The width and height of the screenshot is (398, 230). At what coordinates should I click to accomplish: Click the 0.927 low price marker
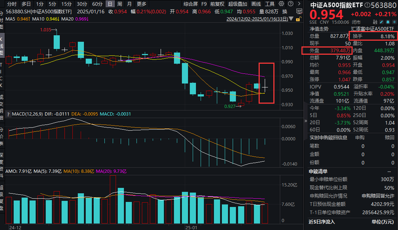[x=230, y=107]
